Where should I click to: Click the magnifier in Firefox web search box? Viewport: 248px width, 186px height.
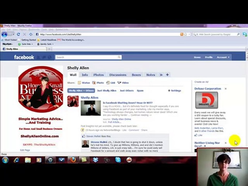click(x=238, y=34)
